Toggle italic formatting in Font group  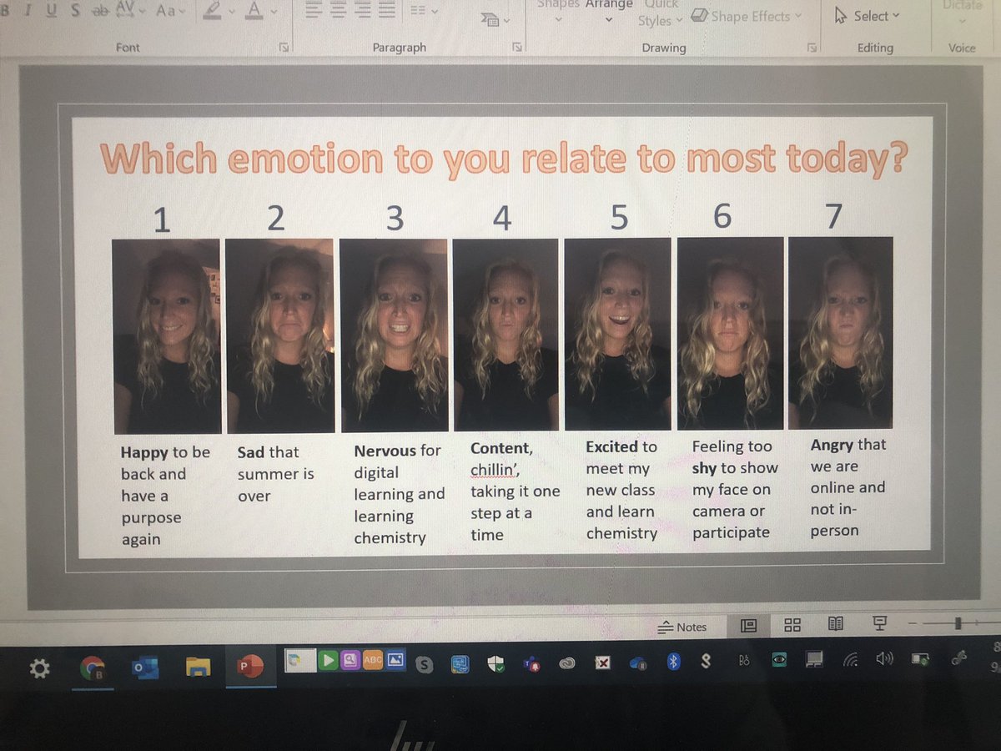28,11
